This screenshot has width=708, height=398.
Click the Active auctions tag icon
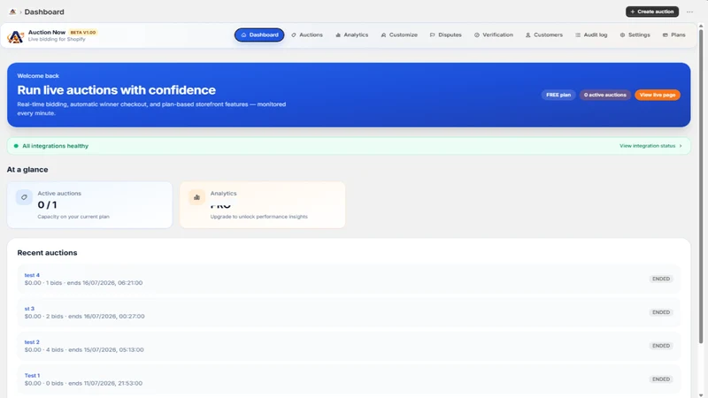24,197
